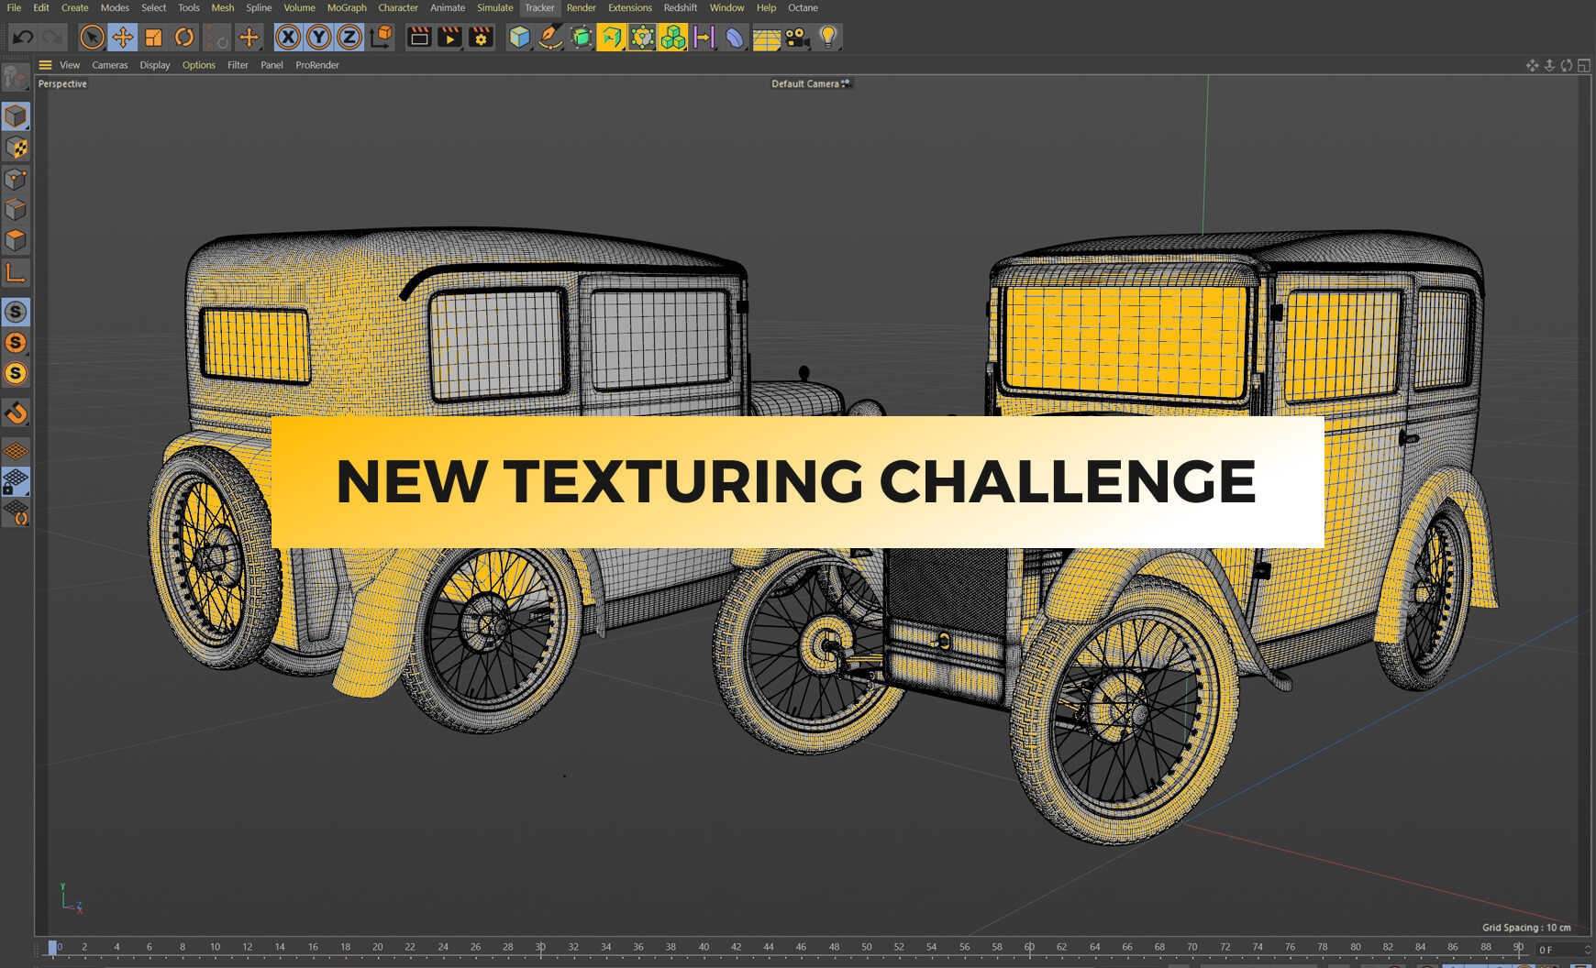Add a Camera object
This screenshot has width=1596, height=968.
pos(797,38)
